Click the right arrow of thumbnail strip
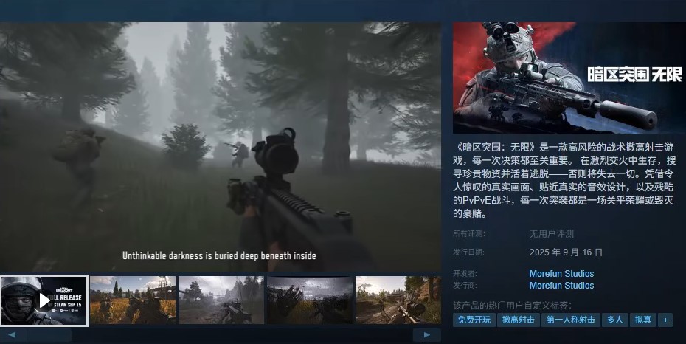The height and width of the screenshot is (344, 686). 427,335
